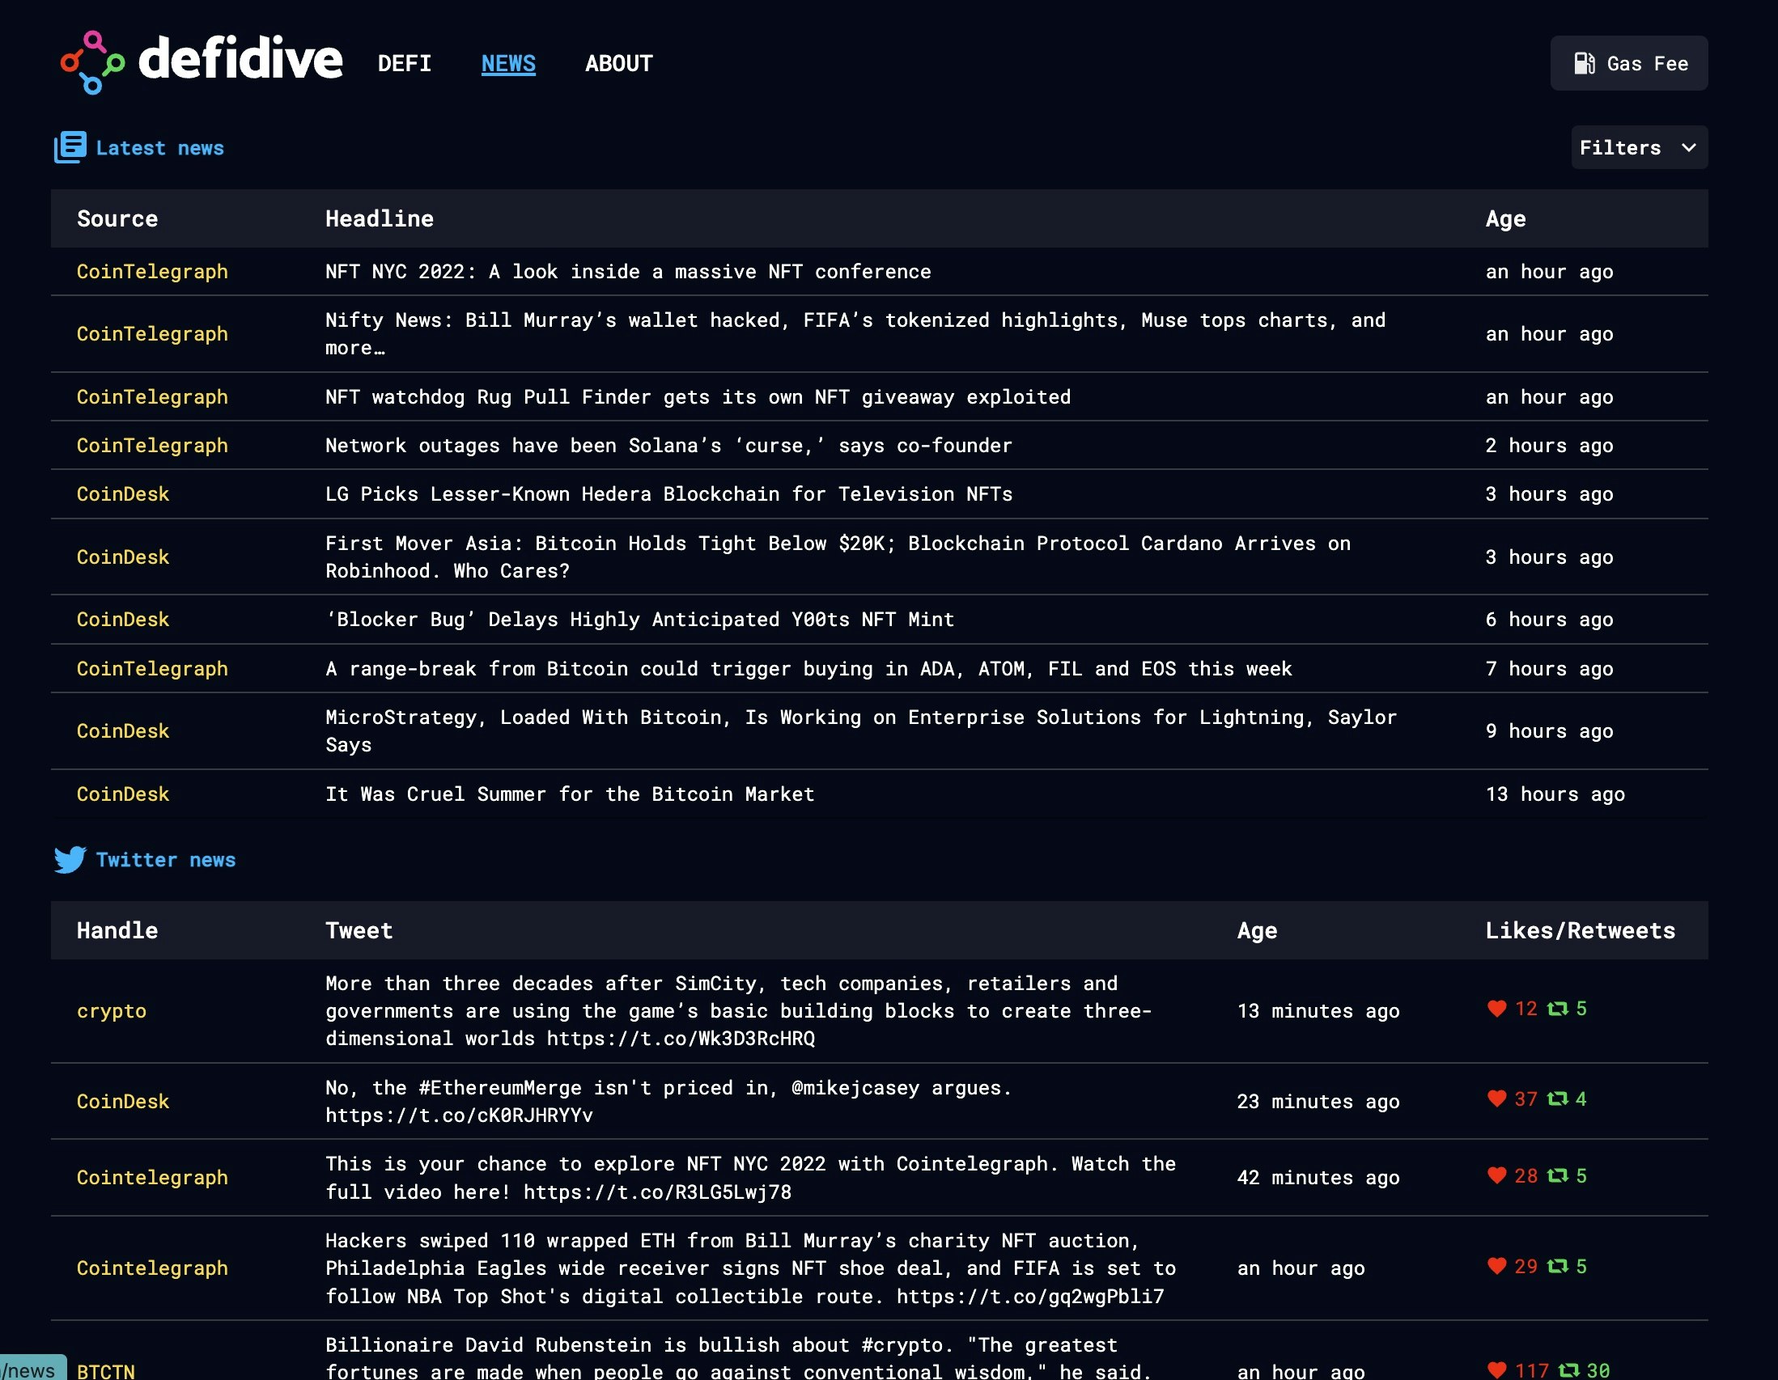Click the retweet icon in the crypto tweet row

click(x=1557, y=1009)
